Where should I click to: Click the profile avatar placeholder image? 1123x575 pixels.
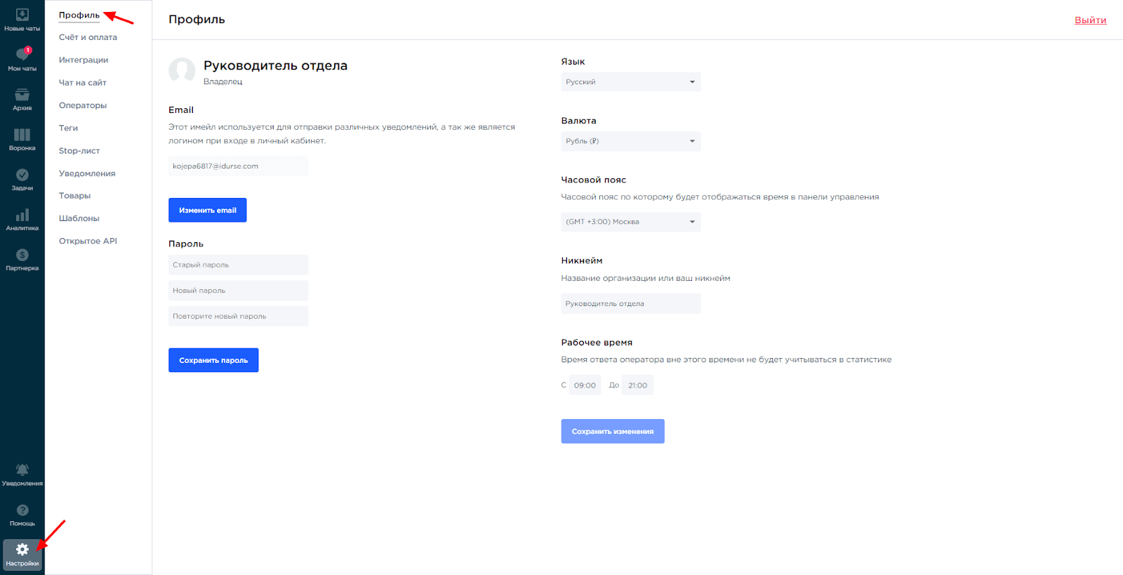tap(182, 71)
